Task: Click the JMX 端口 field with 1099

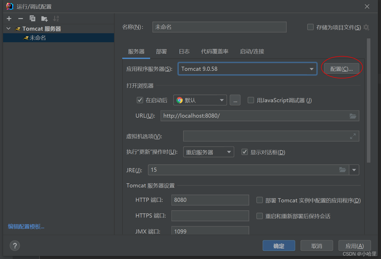Action: click(x=210, y=231)
